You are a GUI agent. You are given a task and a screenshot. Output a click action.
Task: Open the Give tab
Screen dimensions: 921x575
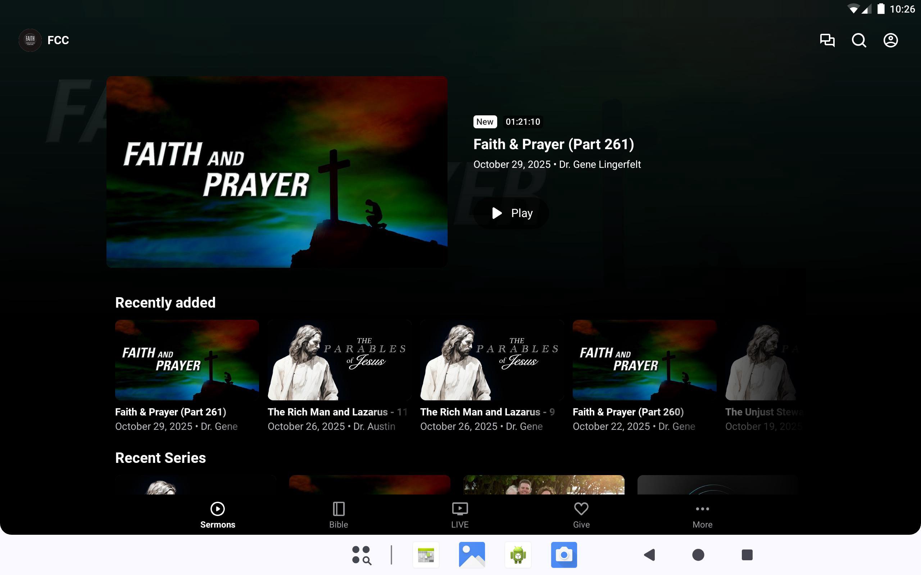(581, 515)
